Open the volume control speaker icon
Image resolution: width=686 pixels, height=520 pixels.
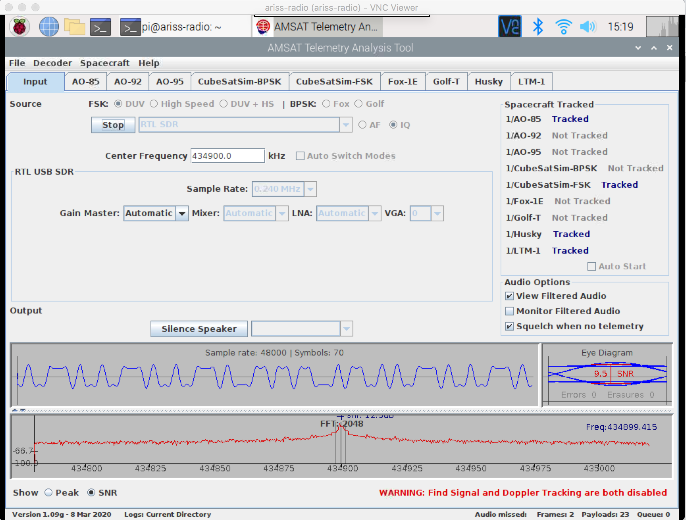click(588, 26)
